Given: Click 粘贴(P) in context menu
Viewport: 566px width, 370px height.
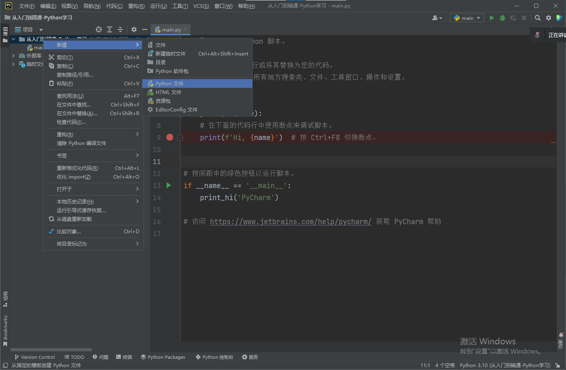Looking at the screenshot, I should (x=93, y=84).
